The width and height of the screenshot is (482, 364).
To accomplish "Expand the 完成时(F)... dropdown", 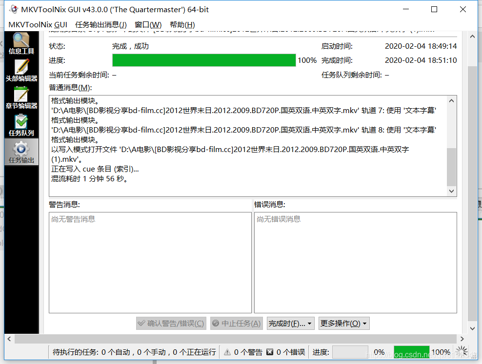I will click(x=290, y=324).
